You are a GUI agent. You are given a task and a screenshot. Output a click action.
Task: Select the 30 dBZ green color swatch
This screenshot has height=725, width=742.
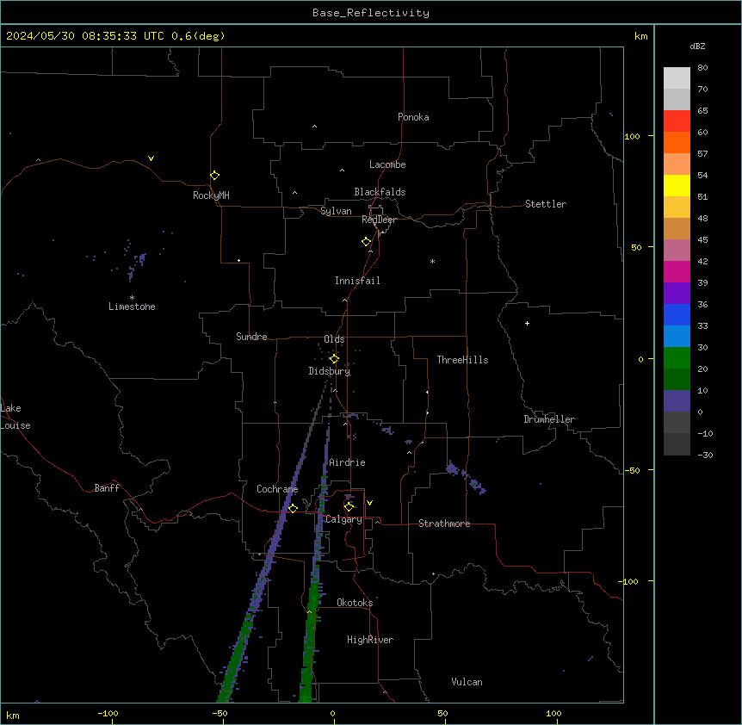[677, 358]
